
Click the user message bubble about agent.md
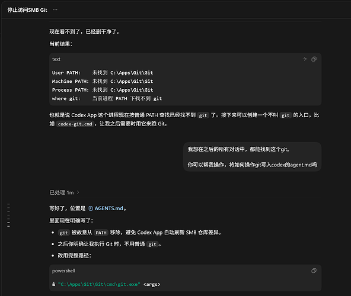tap(253, 157)
